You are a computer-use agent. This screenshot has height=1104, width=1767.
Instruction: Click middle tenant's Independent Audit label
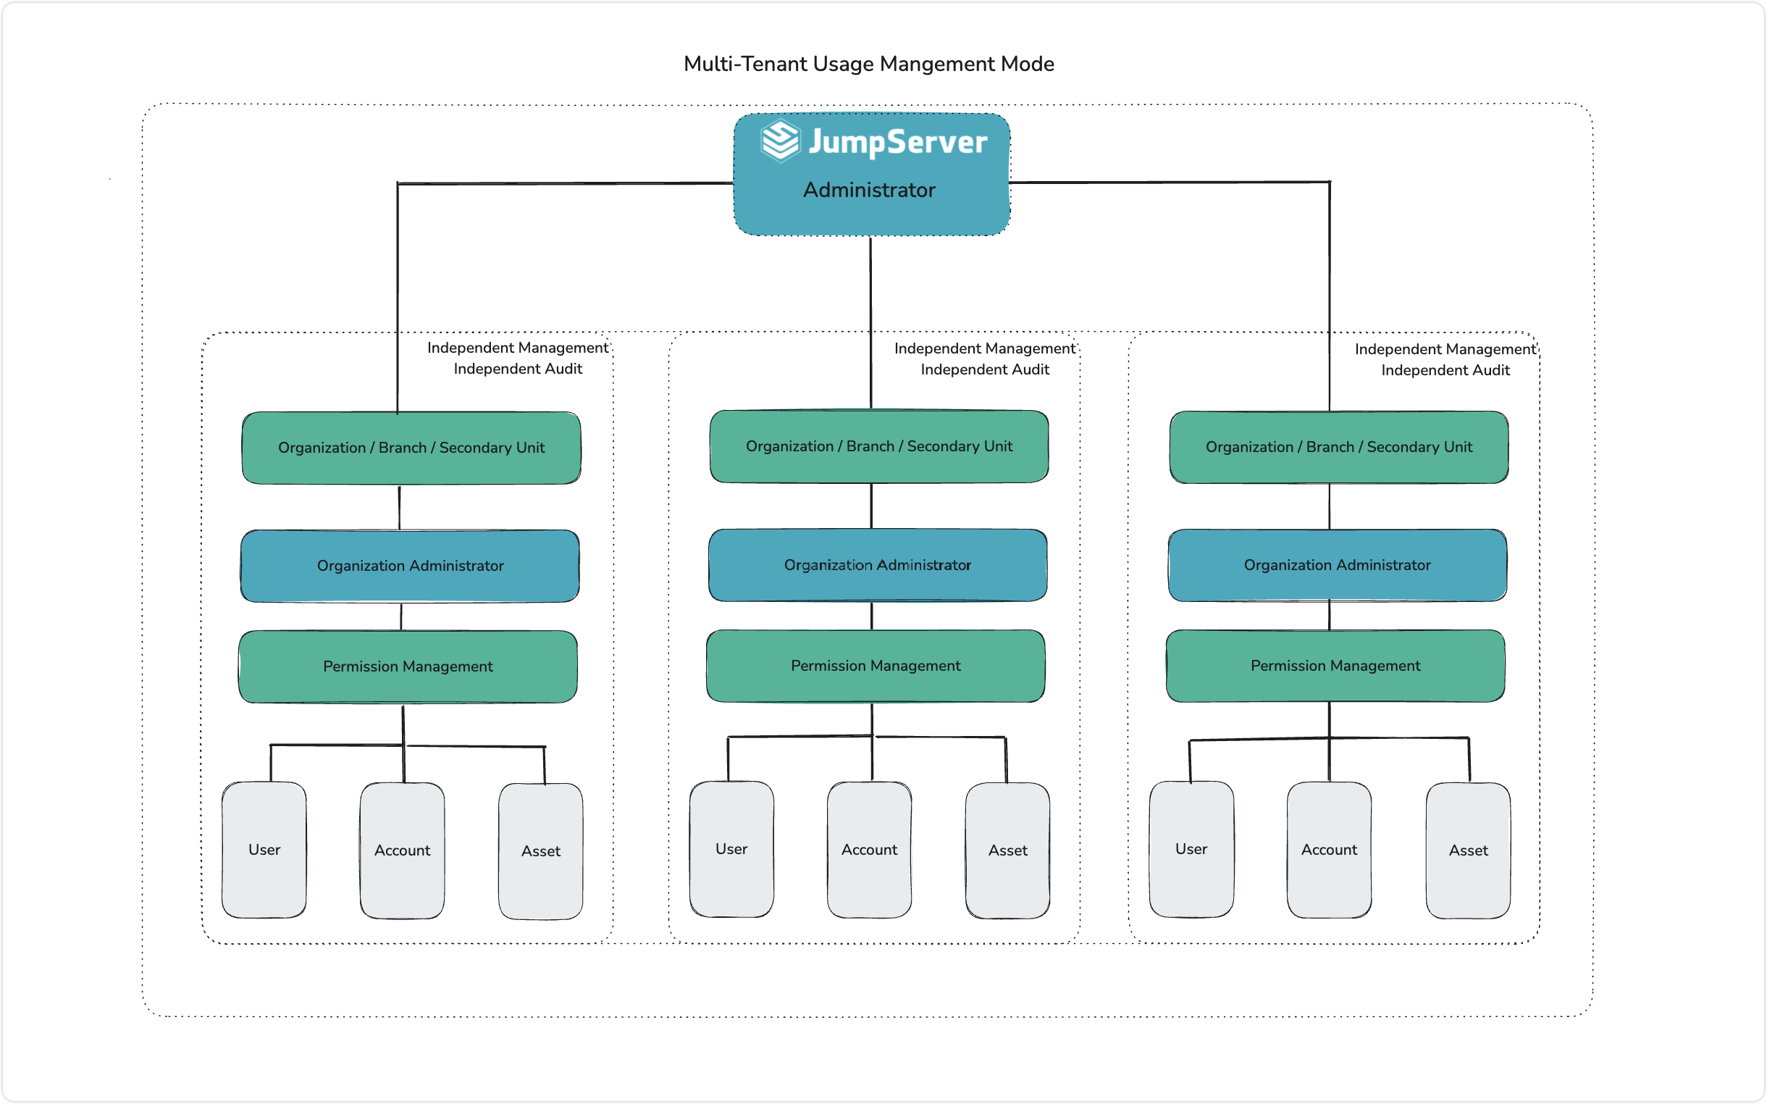(x=985, y=369)
